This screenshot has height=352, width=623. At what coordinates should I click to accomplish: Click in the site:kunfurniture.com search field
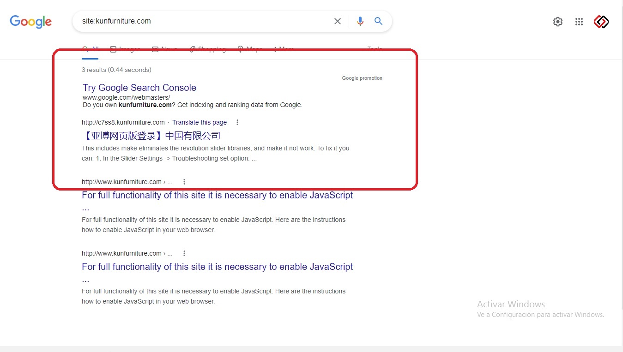[203, 21]
